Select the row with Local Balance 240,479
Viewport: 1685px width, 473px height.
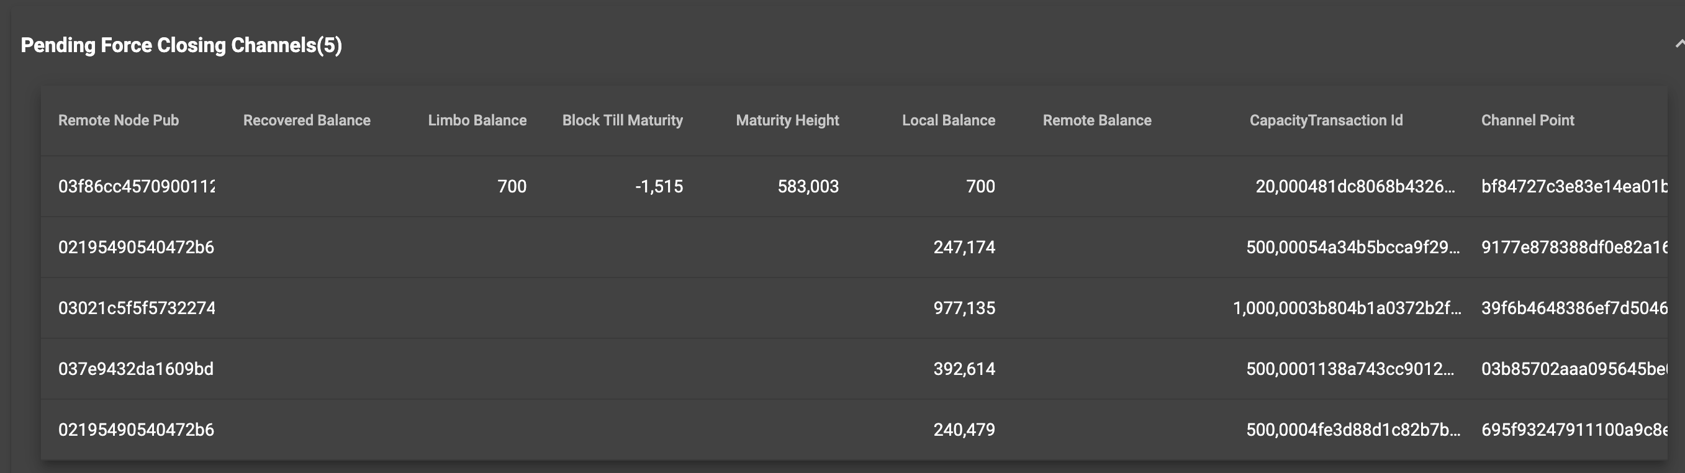click(964, 429)
